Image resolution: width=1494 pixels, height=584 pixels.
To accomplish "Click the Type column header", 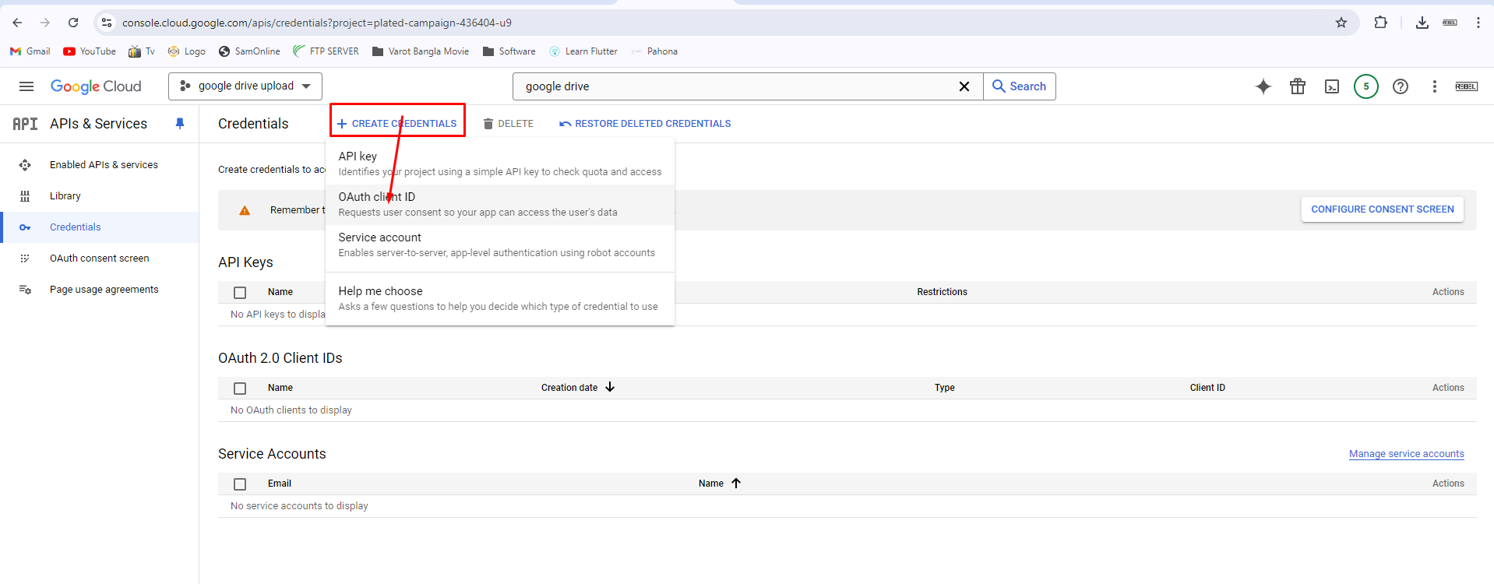I will coord(945,388).
